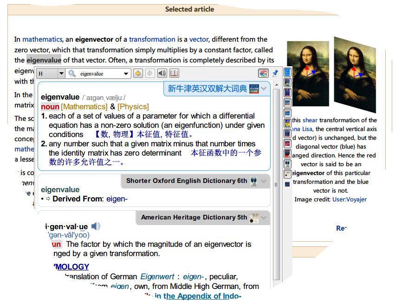The image size is (395, 301).
Task: Send word to main window via book icon
Action: click(174, 73)
